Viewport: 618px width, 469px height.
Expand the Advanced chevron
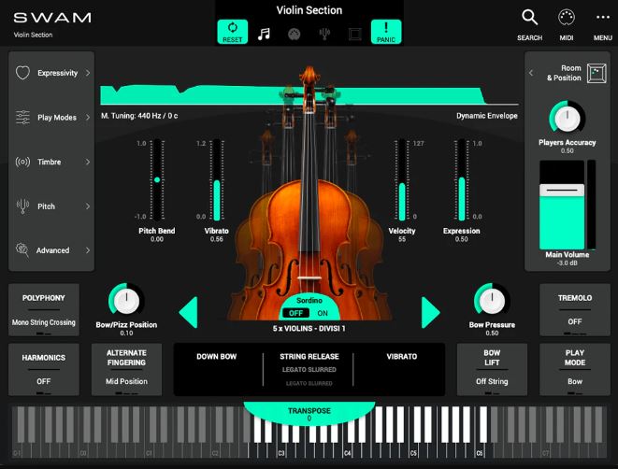point(88,250)
